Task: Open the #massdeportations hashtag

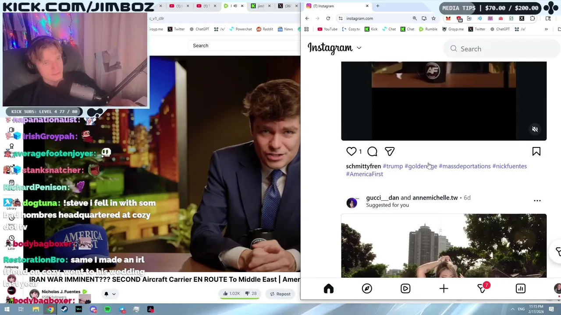Action: click(465, 166)
